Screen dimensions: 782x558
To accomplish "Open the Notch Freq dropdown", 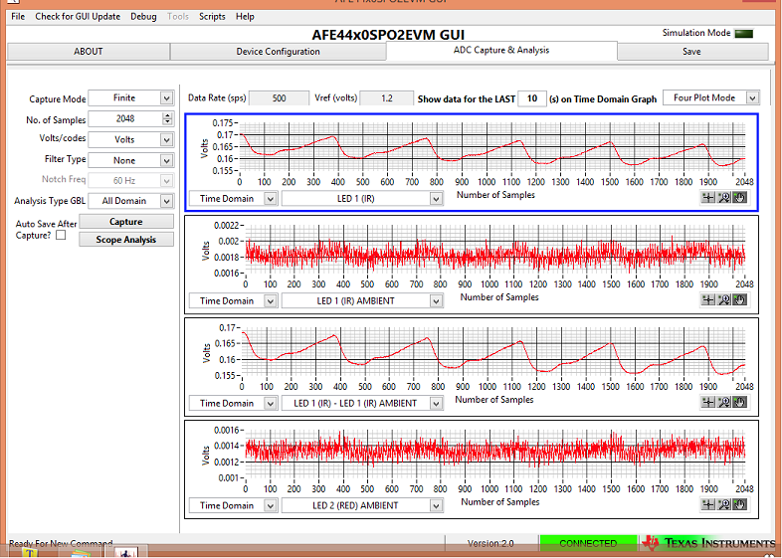I will tap(131, 180).
